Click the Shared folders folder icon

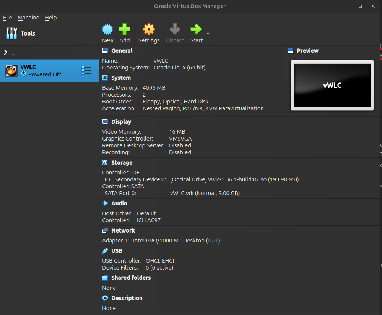click(105, 278)
